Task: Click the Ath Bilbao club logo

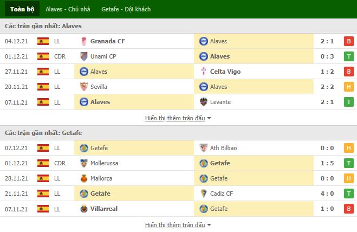Action: tap(204, 148)
